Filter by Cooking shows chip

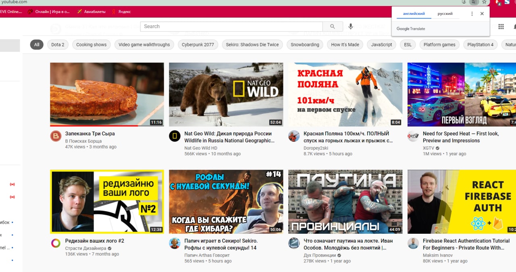coord(92,45)
